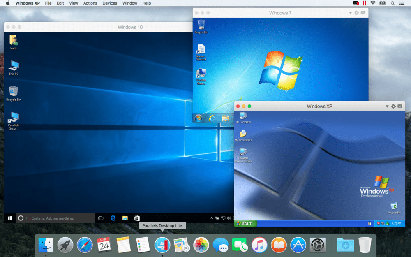Open the Apple menu

click(x=7, y=3)
